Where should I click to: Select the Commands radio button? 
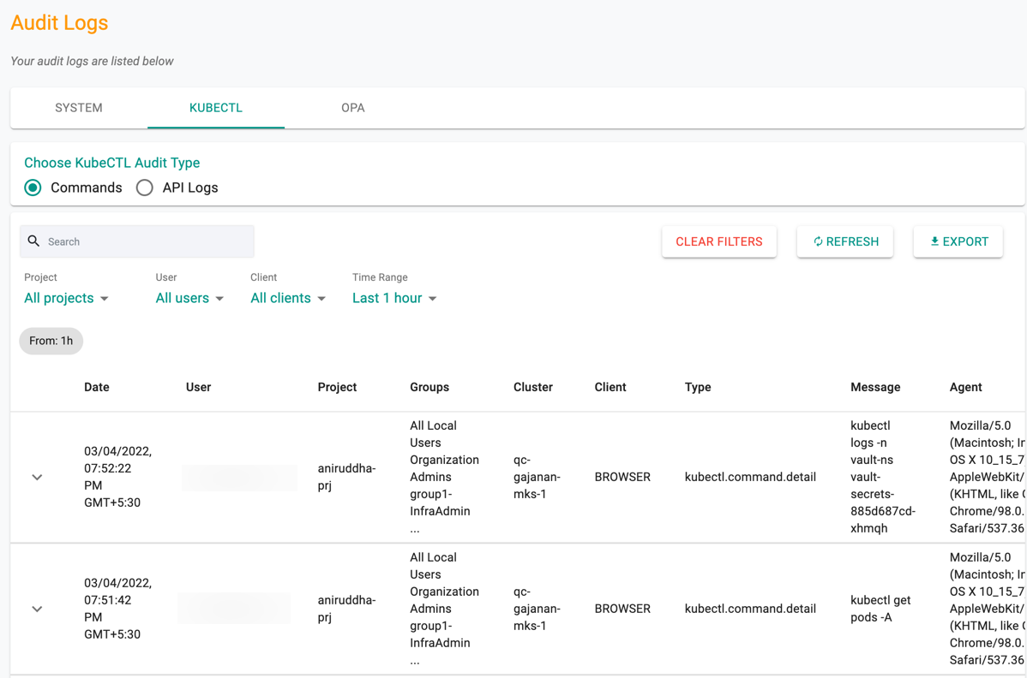tap(33, 187)
